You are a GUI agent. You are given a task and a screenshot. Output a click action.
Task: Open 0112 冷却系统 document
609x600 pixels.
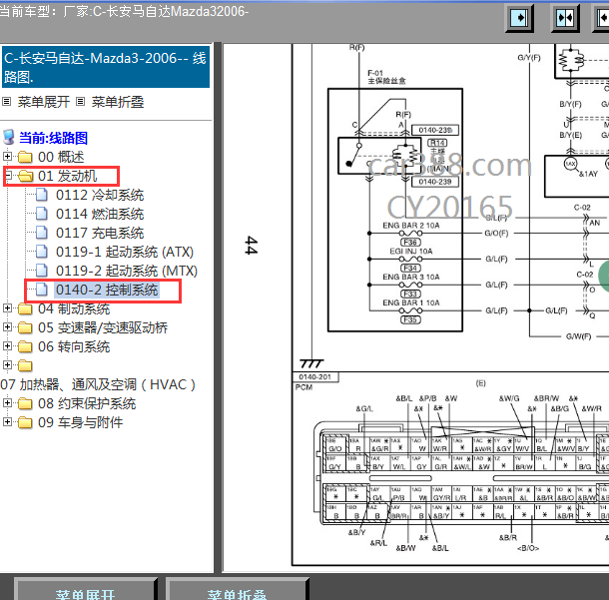pos(100,195)
